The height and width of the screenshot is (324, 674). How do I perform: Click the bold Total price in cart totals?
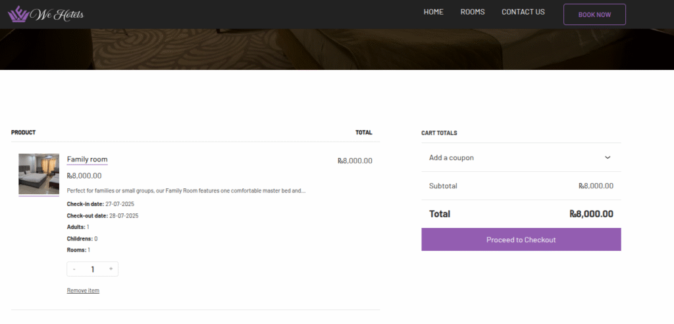591,214
